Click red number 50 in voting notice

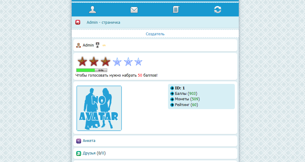tap(140, 75)
